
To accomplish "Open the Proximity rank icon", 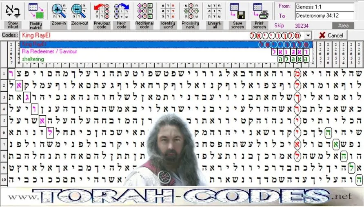I will [191, 11].
